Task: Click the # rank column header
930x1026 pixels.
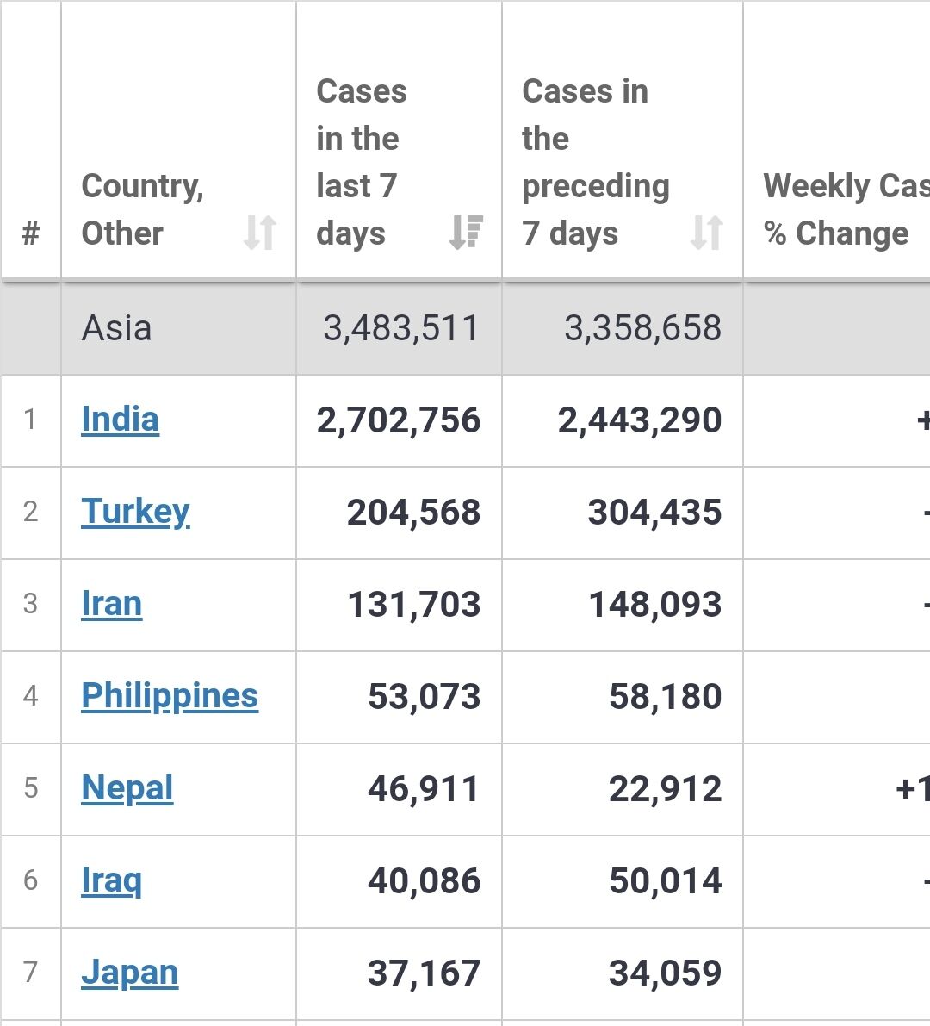Action: click(30, 233)
